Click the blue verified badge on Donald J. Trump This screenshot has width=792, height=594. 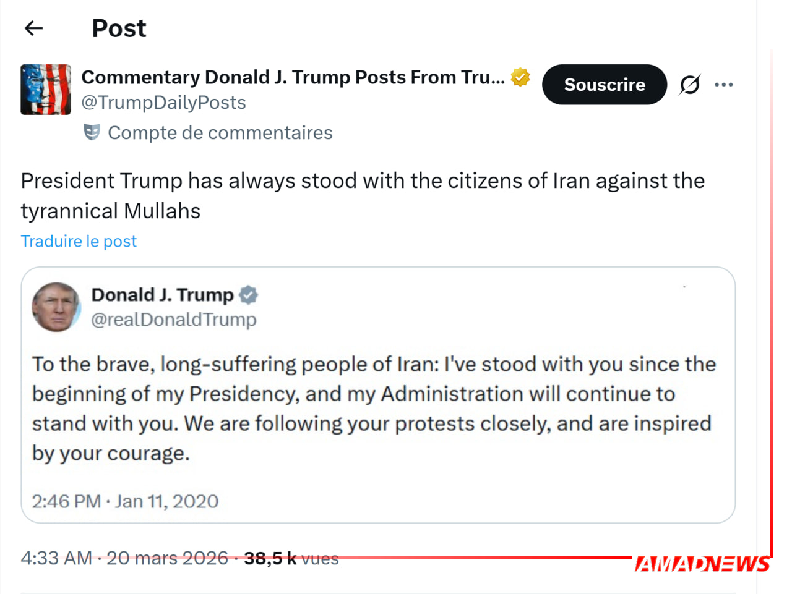coord(248,295)
